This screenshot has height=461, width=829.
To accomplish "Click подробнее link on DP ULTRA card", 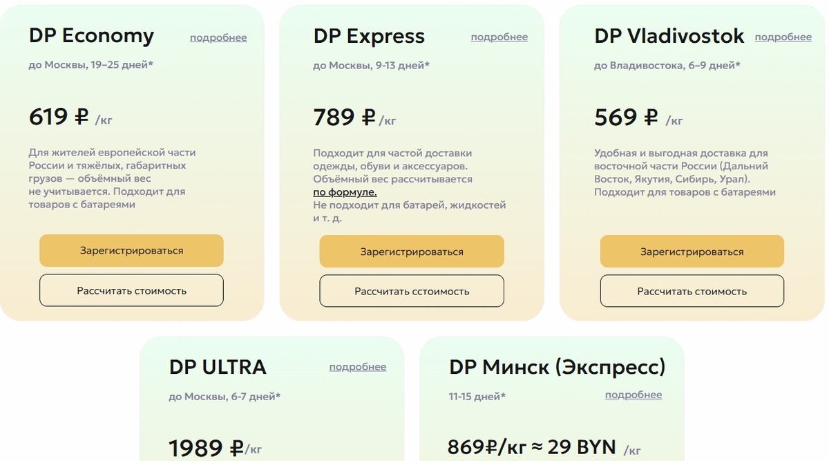I will [x=357, y=367].
